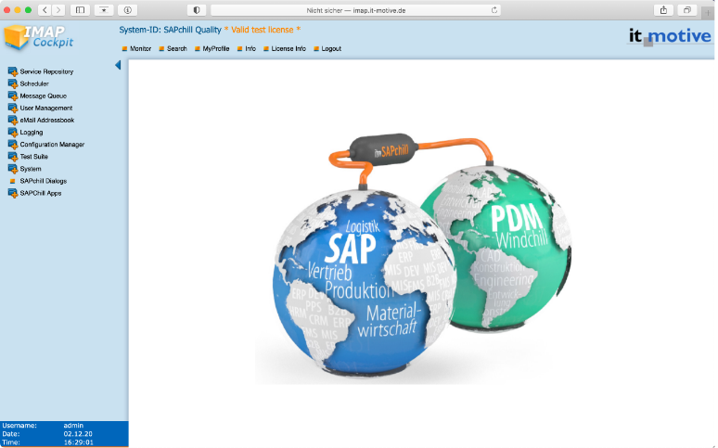This screenshot has width=718, height=448.
Task: Reload the page with the refresh icon
Action: 494,10
